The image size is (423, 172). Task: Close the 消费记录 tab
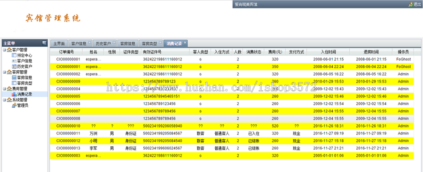coord(185,43)
